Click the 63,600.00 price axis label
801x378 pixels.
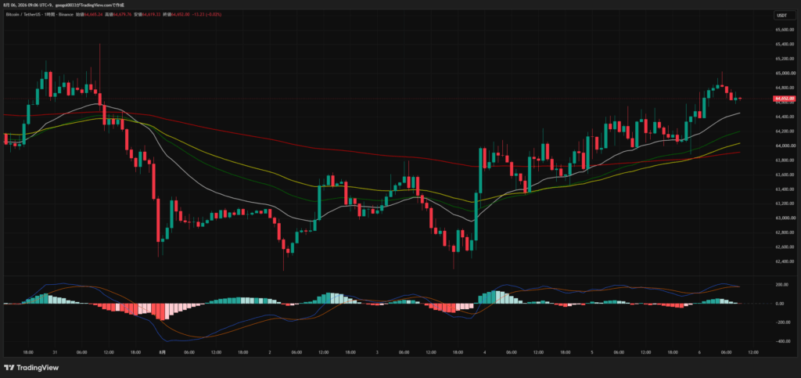784,175
